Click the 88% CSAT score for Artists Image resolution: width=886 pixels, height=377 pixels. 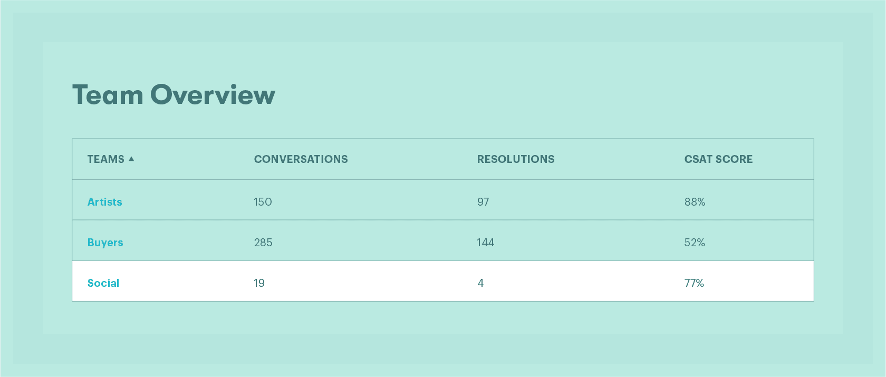click(695, 201)
